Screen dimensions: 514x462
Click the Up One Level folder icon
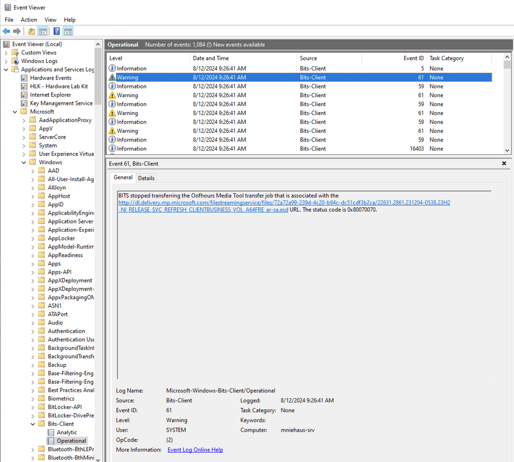(31, 31)
